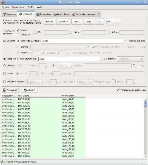The height and width of the screenshot is (165, 148).
Task: Select the Position radio button
Action: point(18,53)
